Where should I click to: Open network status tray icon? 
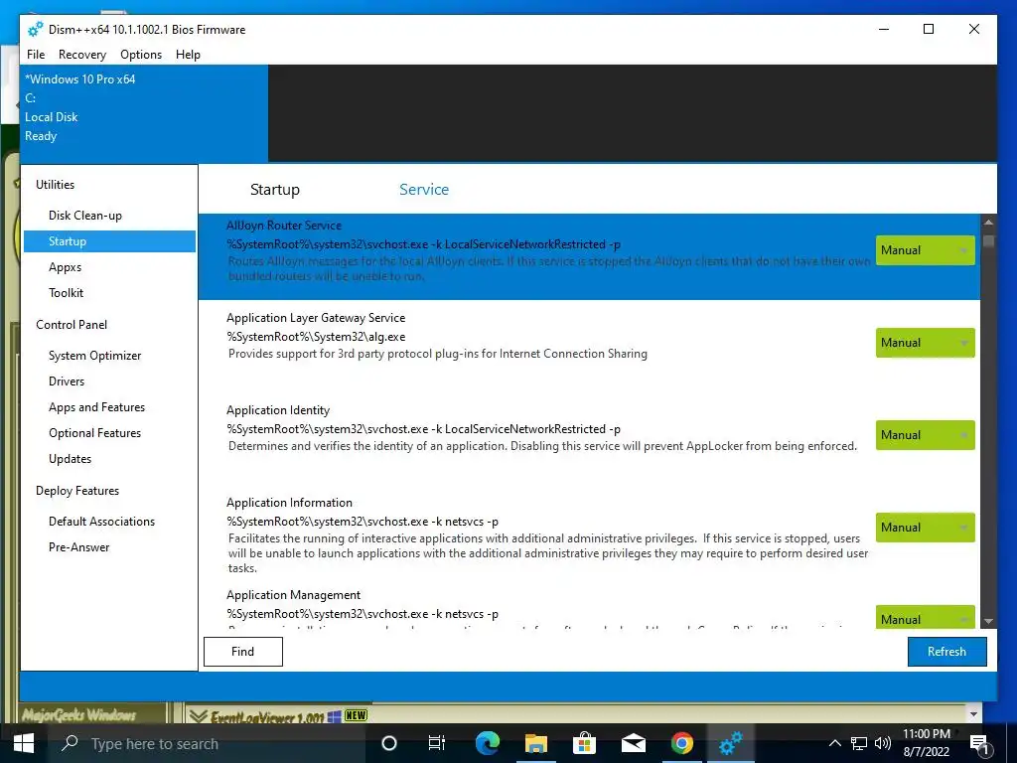[x=859, y=743]
